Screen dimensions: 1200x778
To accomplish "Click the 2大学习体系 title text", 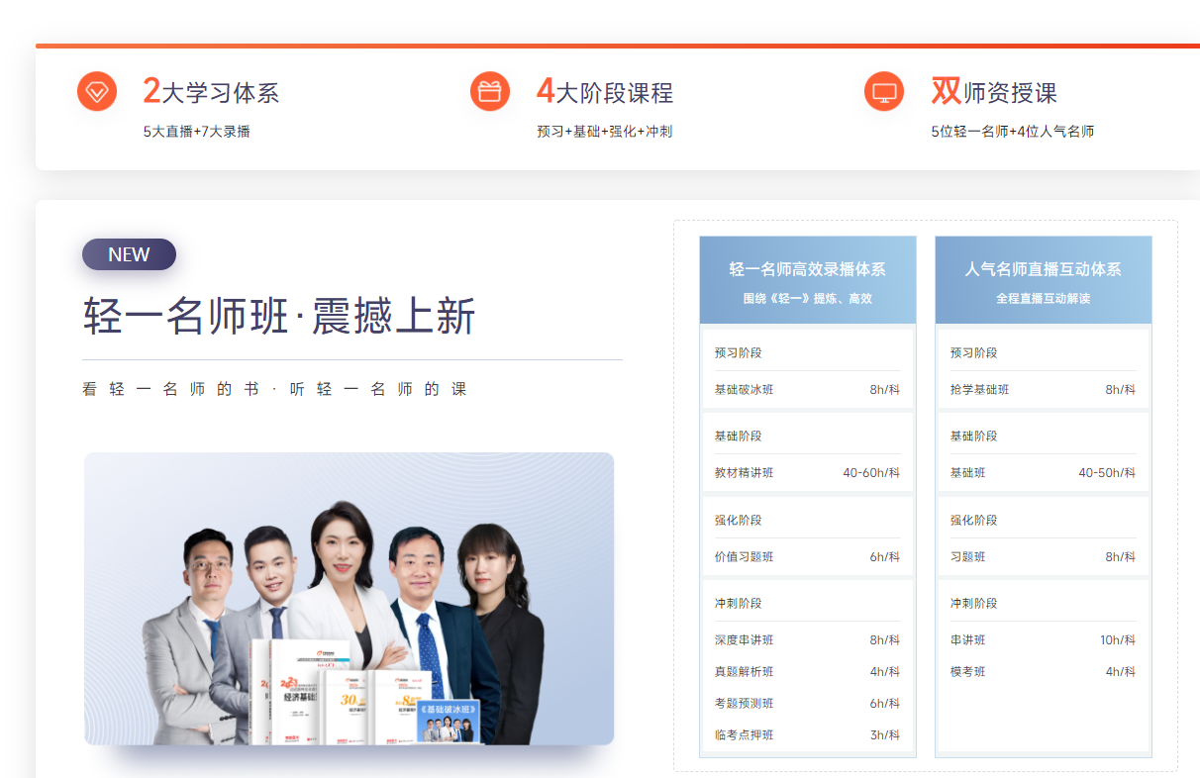I will pyautogui.click(x=211, y=92).
